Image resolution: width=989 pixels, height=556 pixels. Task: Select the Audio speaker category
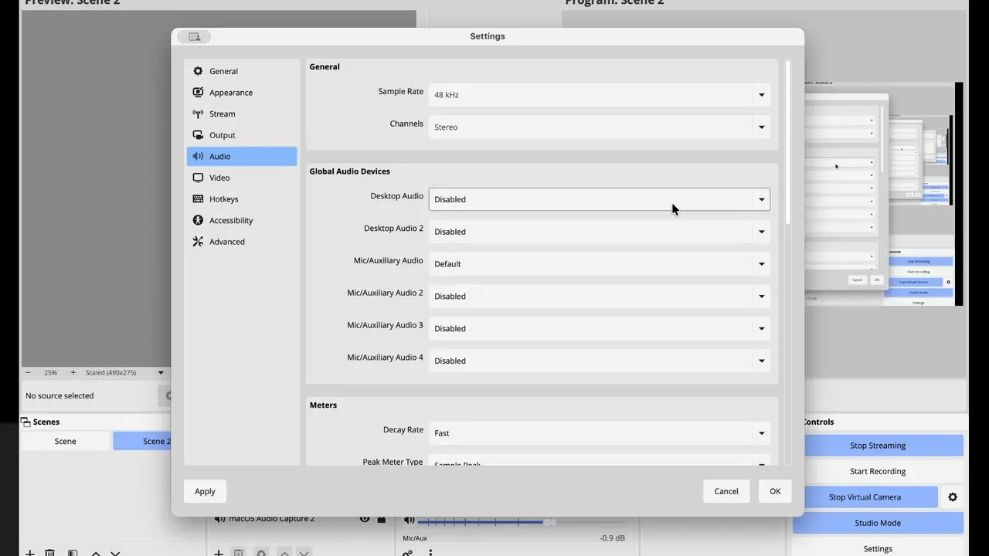click(242, 156)
